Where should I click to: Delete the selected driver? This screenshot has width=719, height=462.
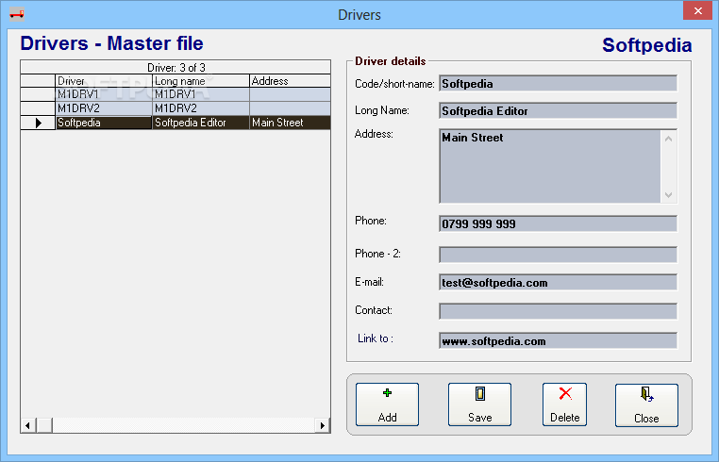click(x=564, y=404)
